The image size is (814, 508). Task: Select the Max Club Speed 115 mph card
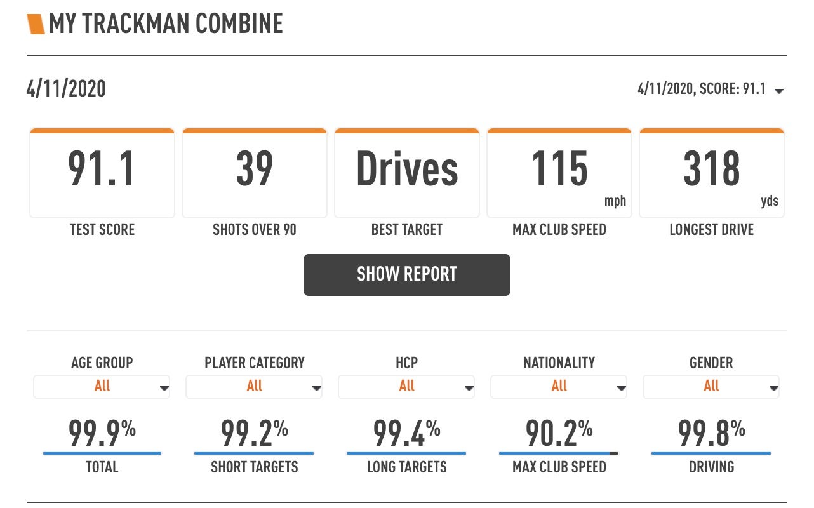559,173
